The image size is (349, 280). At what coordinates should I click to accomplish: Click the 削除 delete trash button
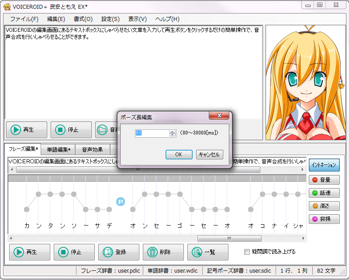[163, 252]
